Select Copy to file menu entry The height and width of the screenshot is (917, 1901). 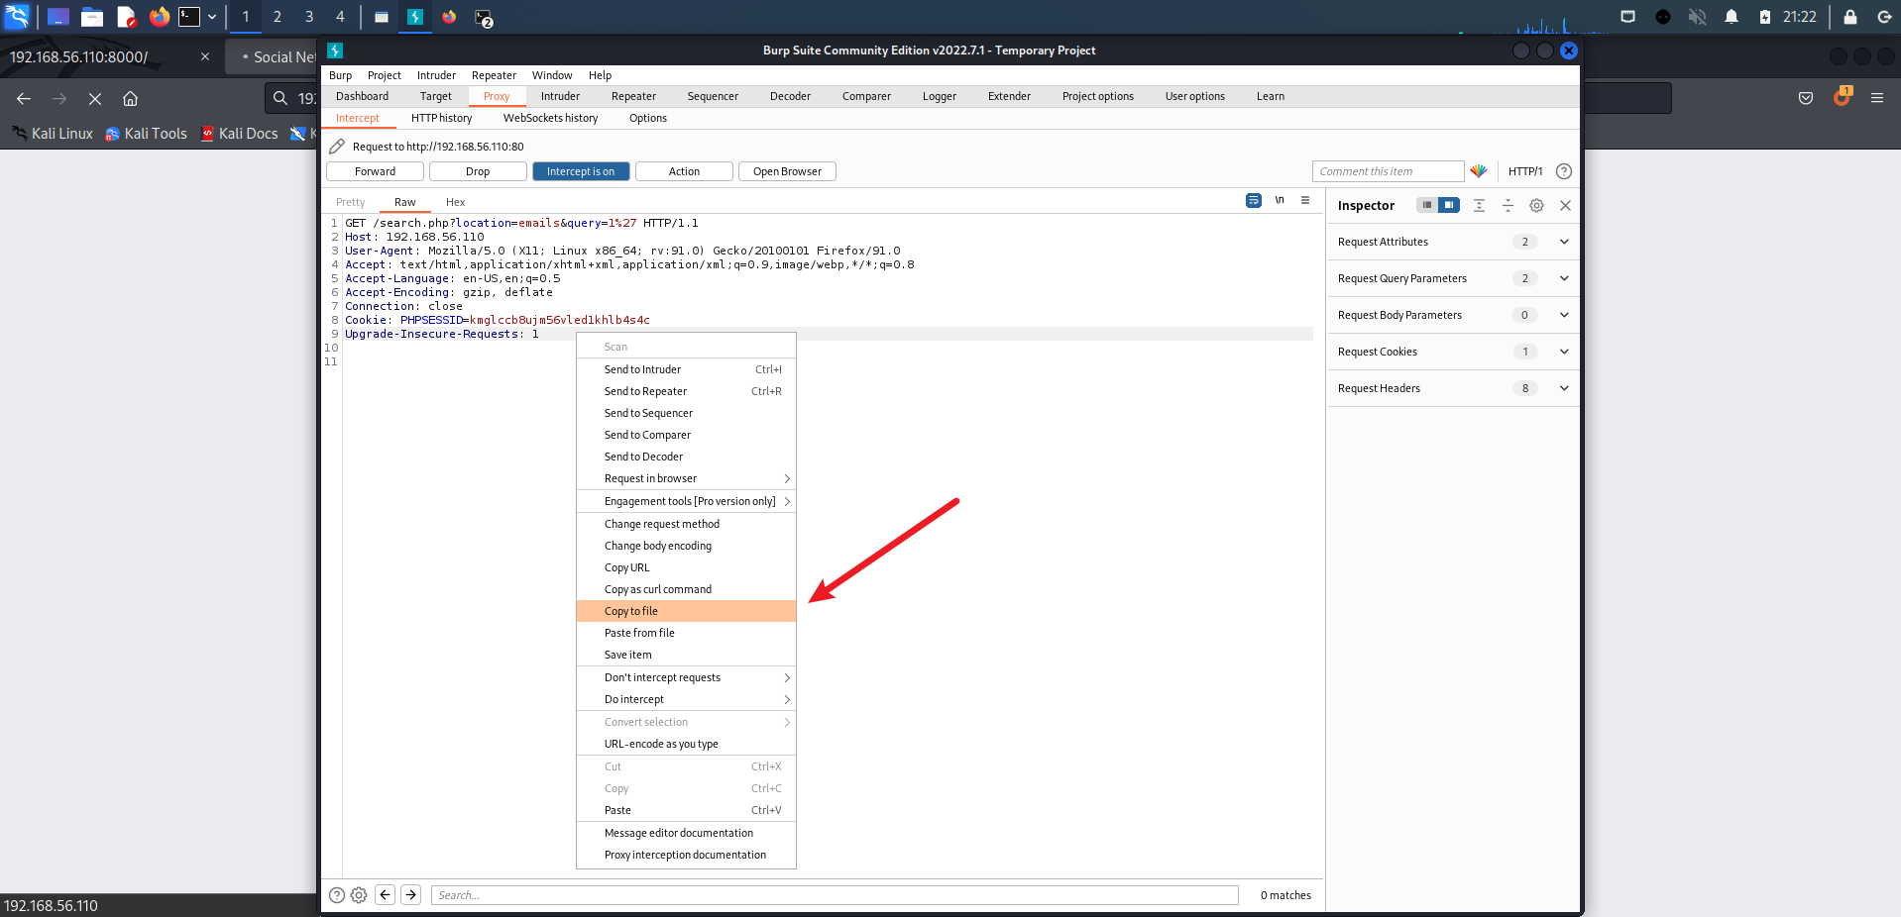coord(686,611)
